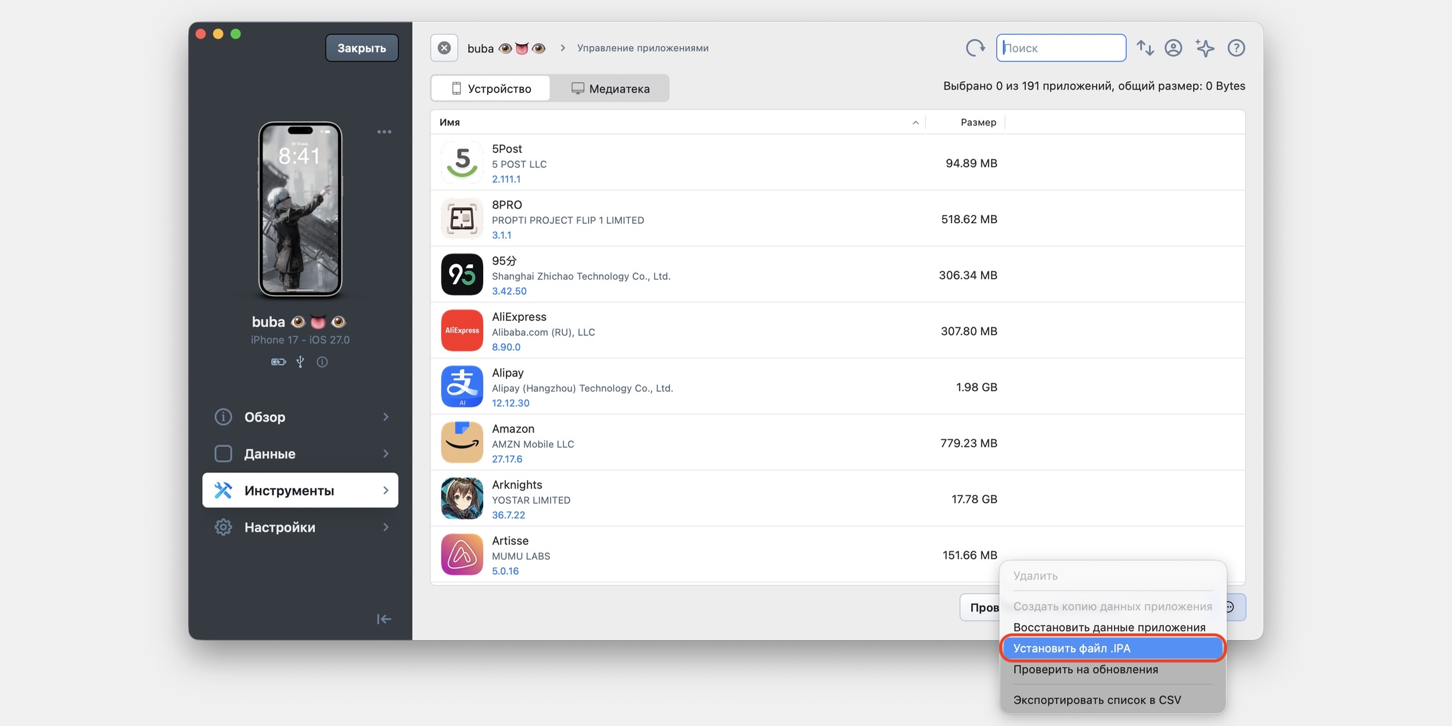Image resolution: width=1452 pixels, height=726 pixels.
Task: Click the AMZN Mobile LLC developer text
Action: [x=533, y=444]
